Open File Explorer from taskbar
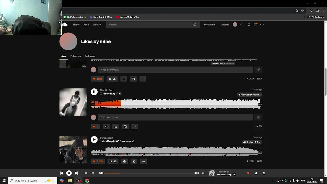The height and width of the screenshot is (184, 327). (x=70, y=181)
